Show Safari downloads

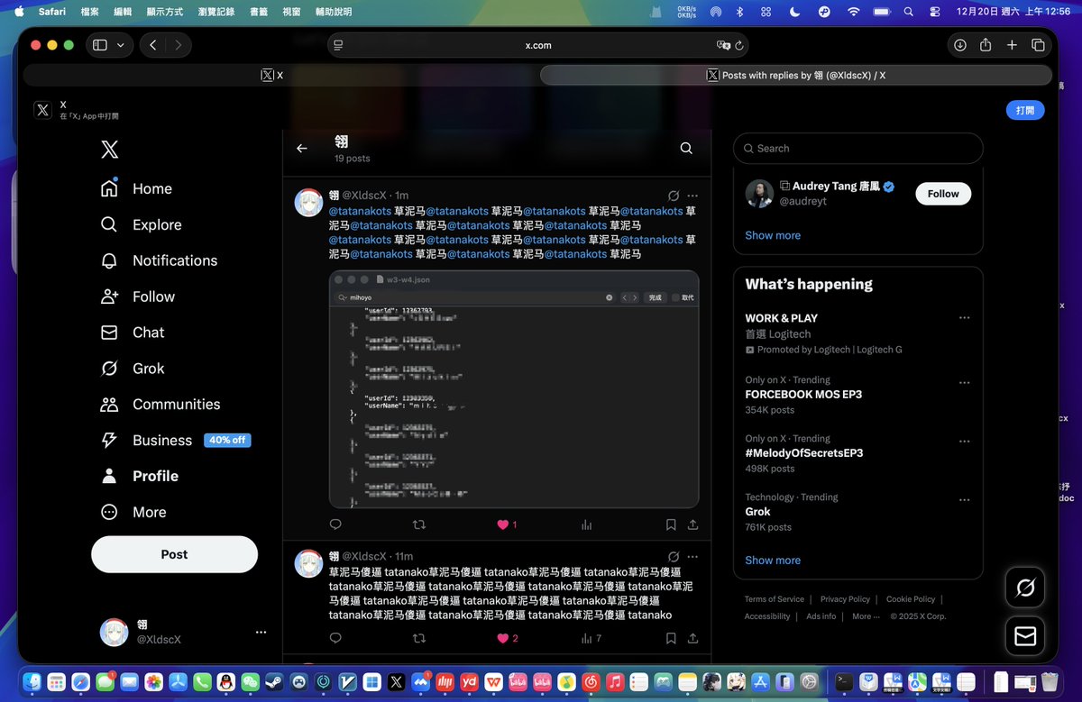click(x=960, y=45)
